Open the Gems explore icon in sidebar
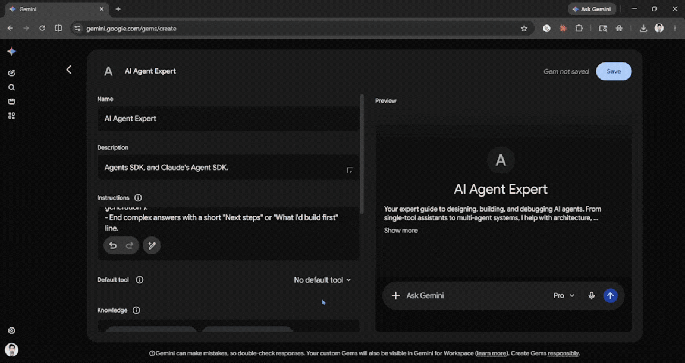Viewport: 685px width, 363px height. click(x=12, y=116)
